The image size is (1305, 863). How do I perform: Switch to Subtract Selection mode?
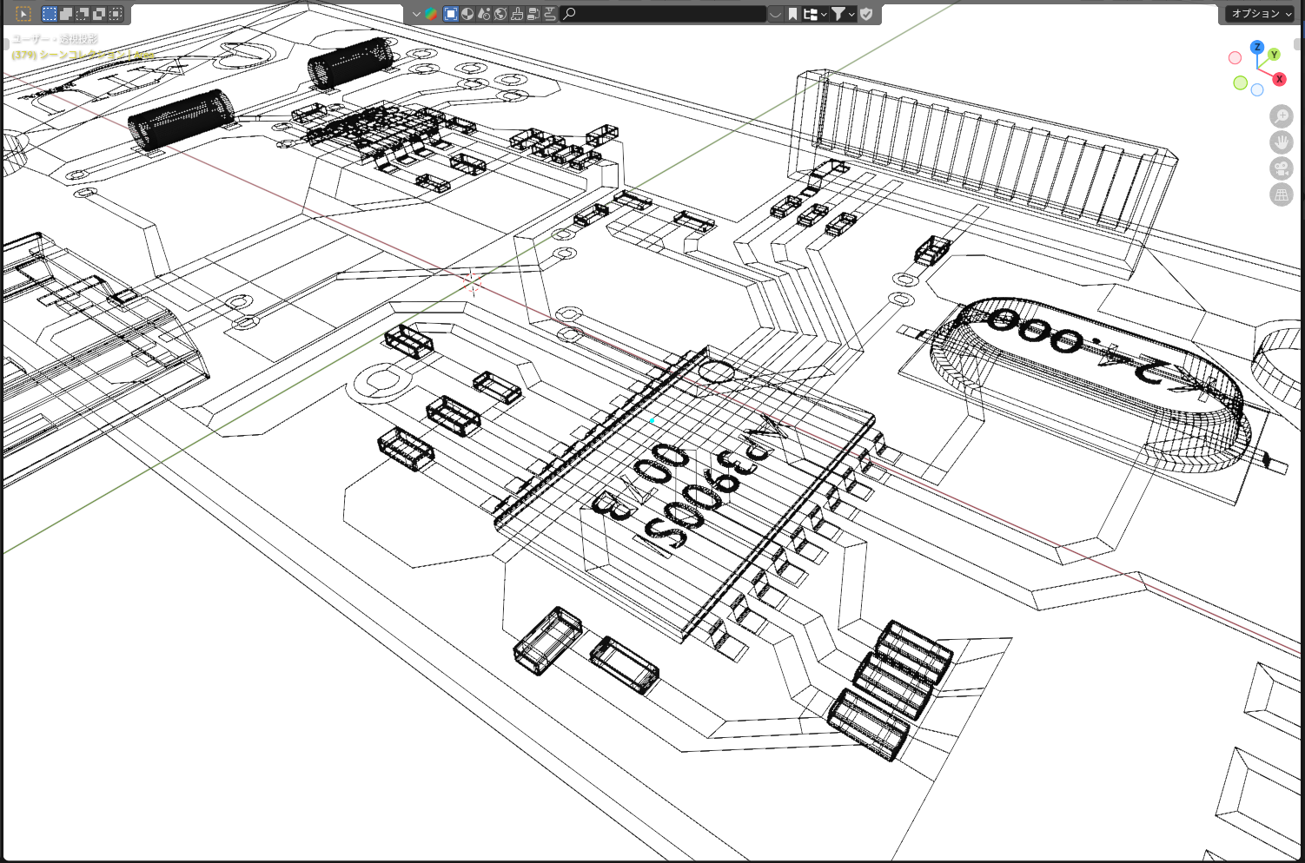click(83, 14)
